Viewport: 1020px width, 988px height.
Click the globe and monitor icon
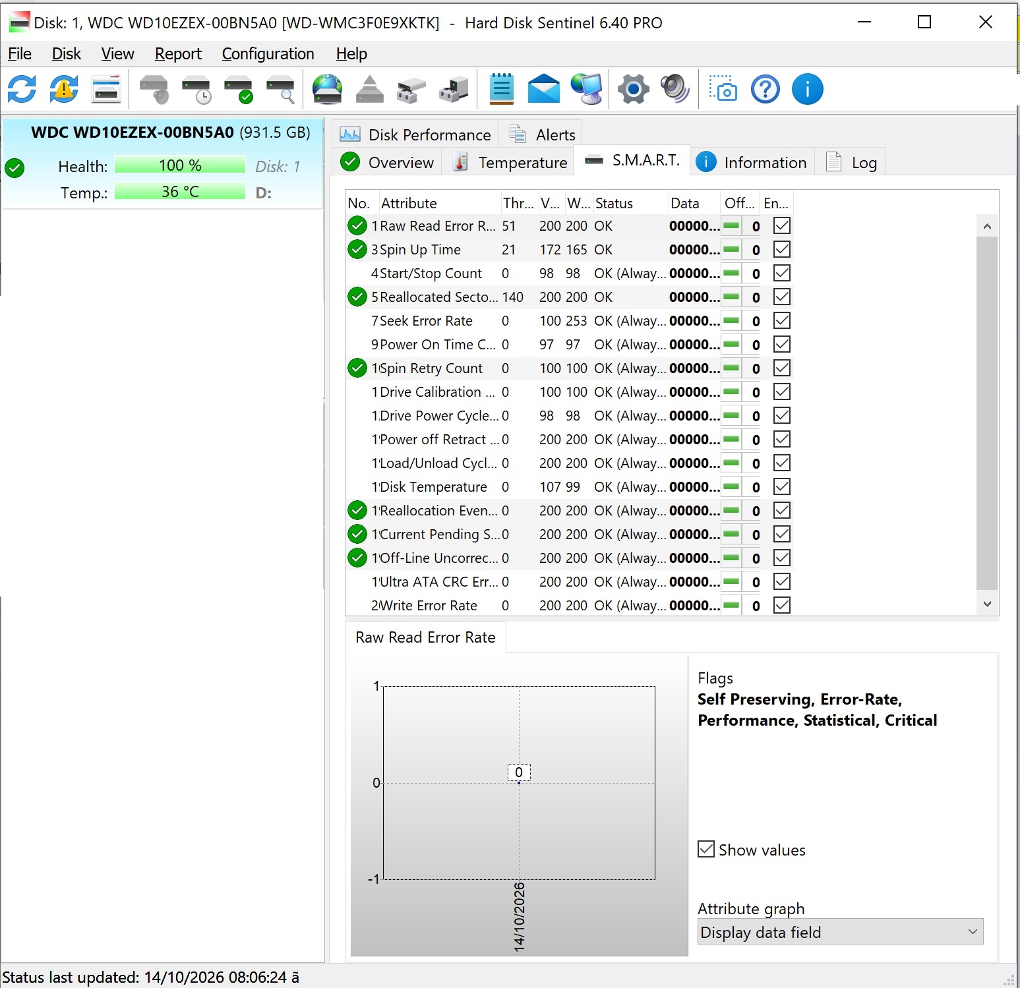(587, 89)
